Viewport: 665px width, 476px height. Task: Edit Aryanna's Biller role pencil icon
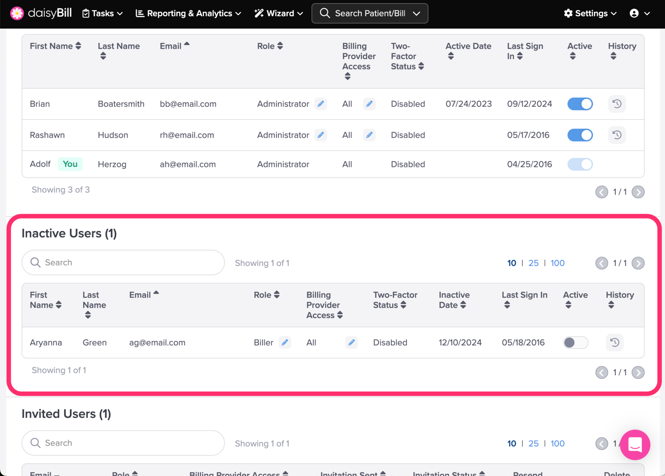pos(285,342)
